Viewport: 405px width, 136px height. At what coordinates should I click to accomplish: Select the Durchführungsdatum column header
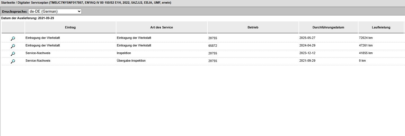[x=328, y=27]
